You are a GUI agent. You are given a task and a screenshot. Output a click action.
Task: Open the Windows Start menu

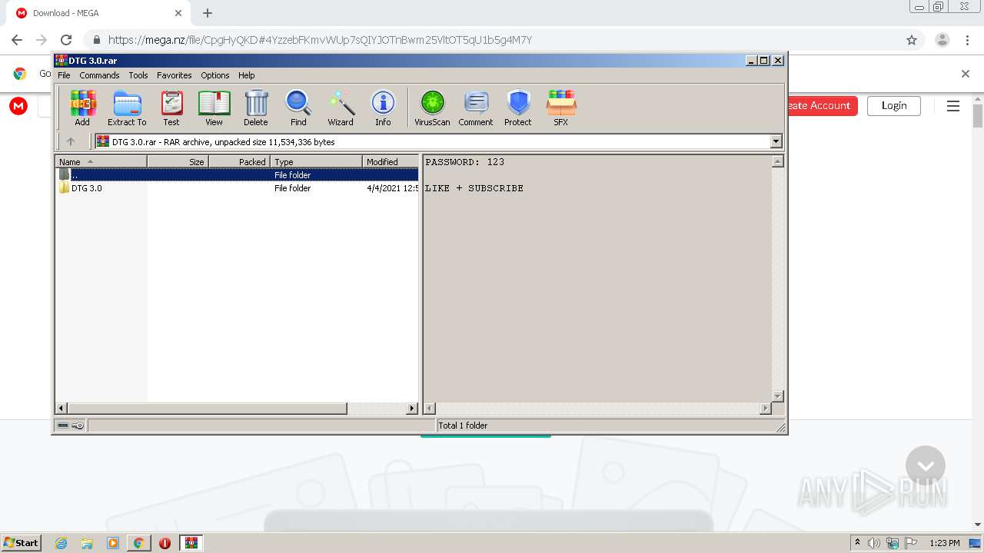22,543
